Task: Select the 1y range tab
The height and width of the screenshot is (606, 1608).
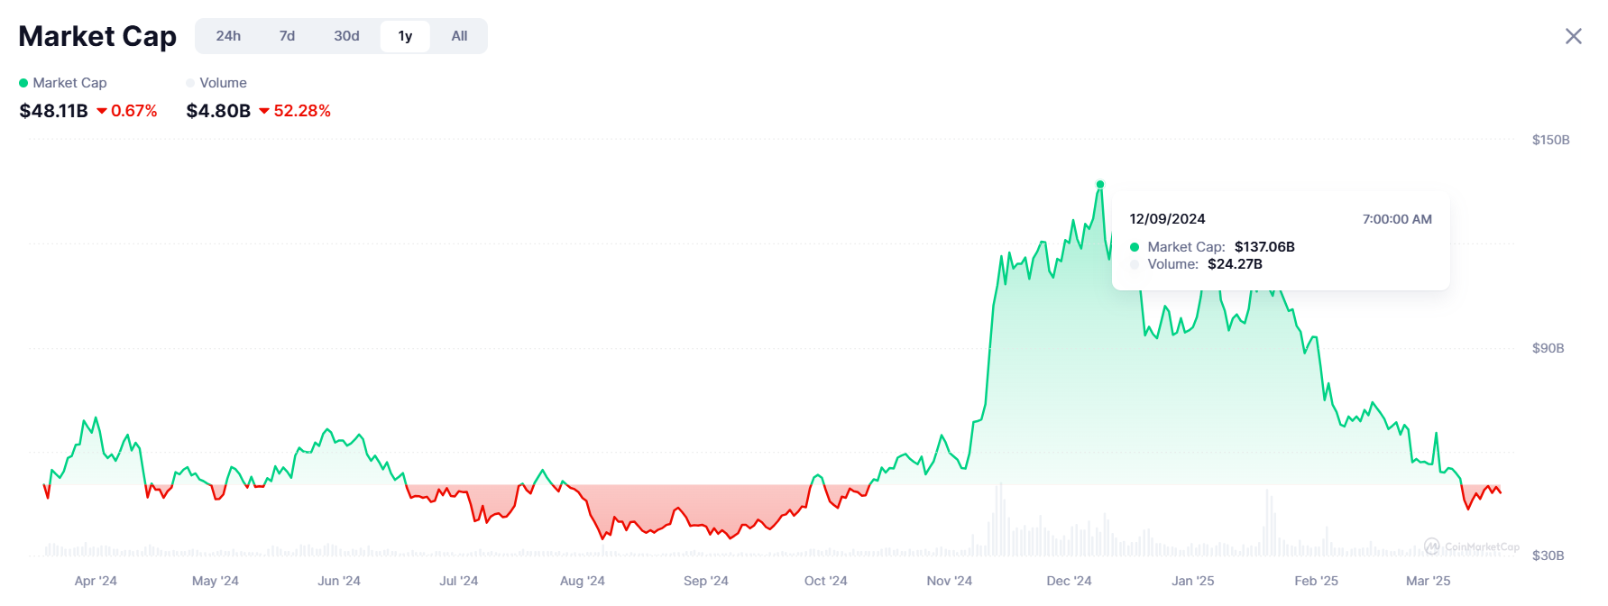Action: coord(405,36)
